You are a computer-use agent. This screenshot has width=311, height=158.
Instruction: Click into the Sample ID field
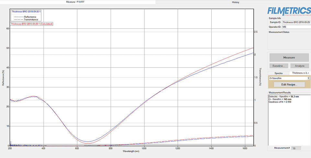296,22
